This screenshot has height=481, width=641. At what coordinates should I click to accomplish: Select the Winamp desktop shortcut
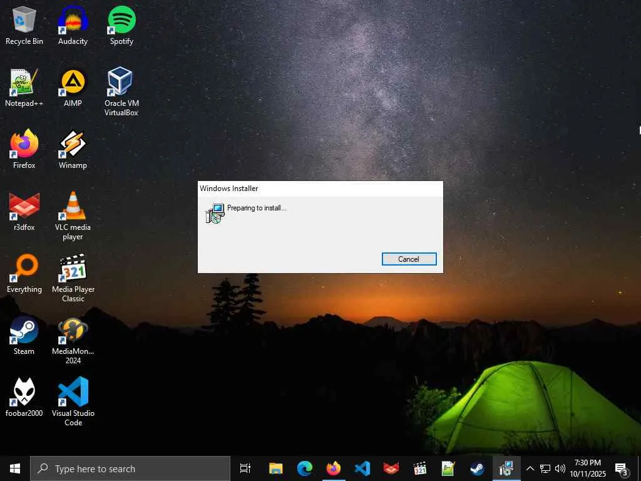(73, 149)
